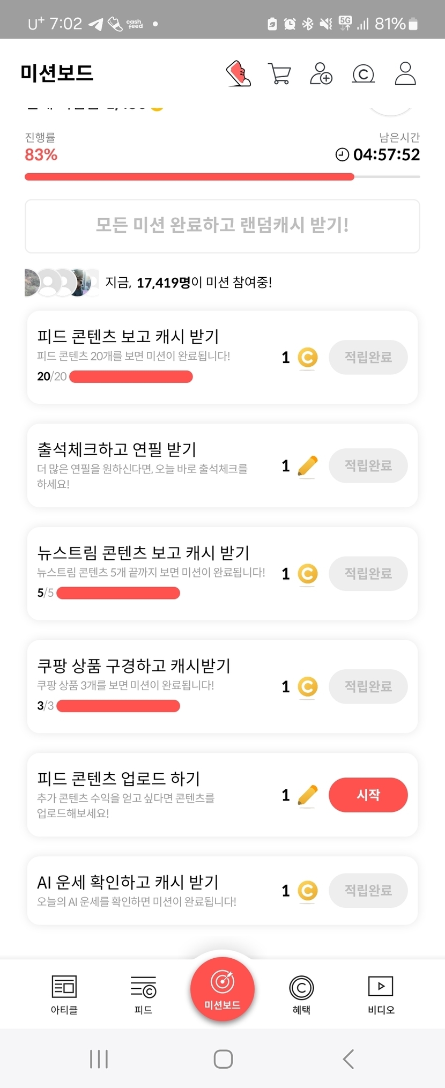This screenshot has height=1088, width=445.
Task: Start the 피드 콘텐츠 업로드 mission
Action: click(x=368, y=795)
